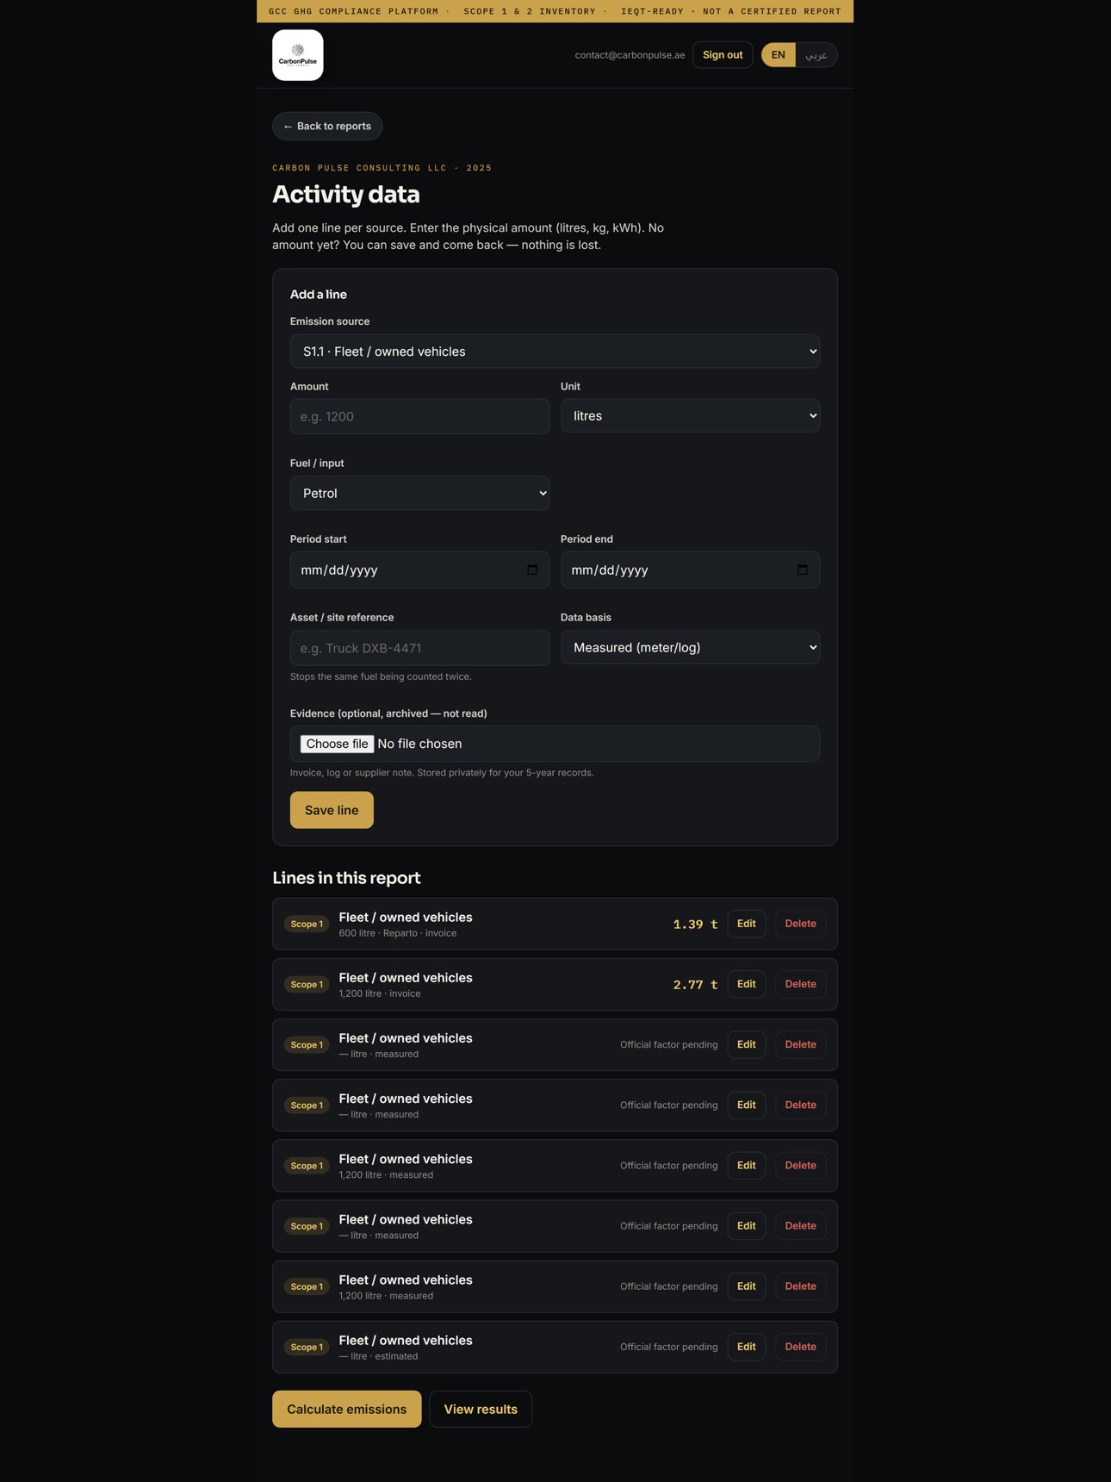
Task: Delete the 600 litre Reparto invoice line
Action: pyautogui.click(x=800, y=924)
